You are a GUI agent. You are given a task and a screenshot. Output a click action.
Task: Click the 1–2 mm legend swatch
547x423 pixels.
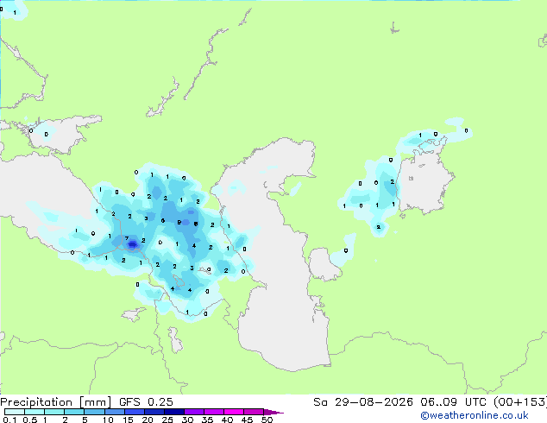click(x=54, y=412)
